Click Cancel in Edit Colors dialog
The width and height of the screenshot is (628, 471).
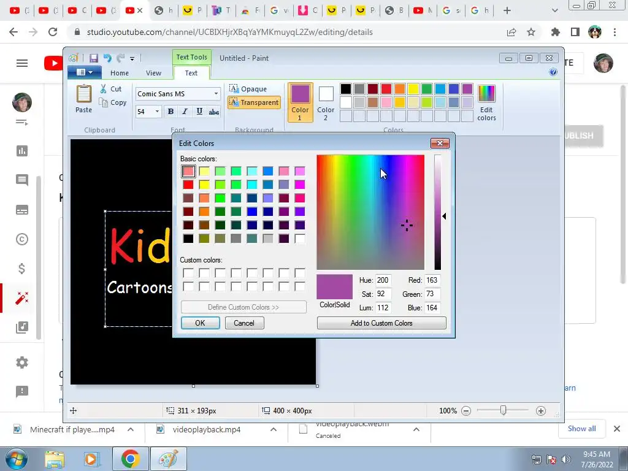pyautogui.click(x=244, y=323)
